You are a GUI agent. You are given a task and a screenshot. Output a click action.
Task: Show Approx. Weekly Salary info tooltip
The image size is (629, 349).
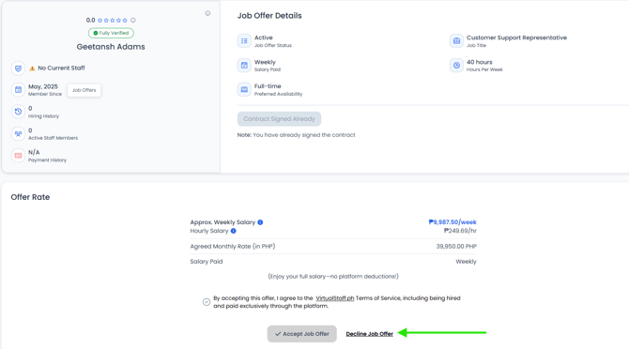[260, 222]
